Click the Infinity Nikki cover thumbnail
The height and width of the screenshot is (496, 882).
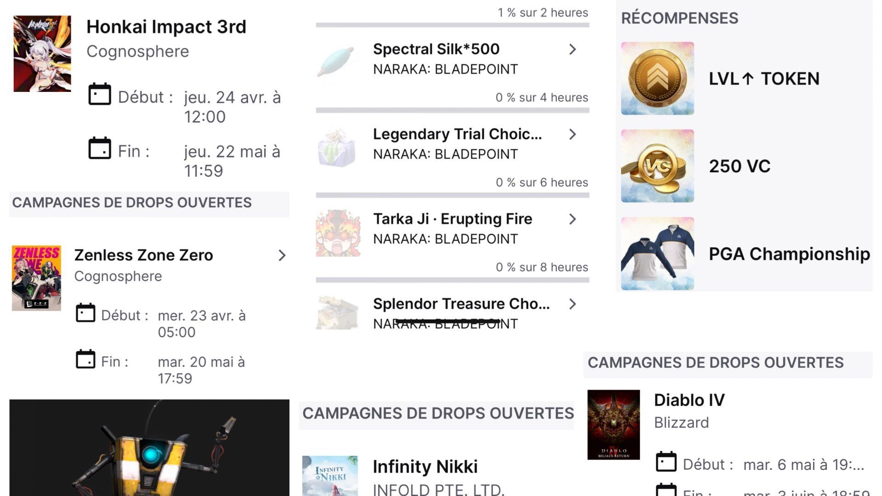coord(330,476)
